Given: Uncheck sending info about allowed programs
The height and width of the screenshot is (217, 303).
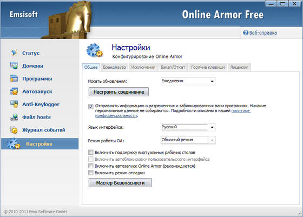Looking at the screenshot, I should pos(90,106).
